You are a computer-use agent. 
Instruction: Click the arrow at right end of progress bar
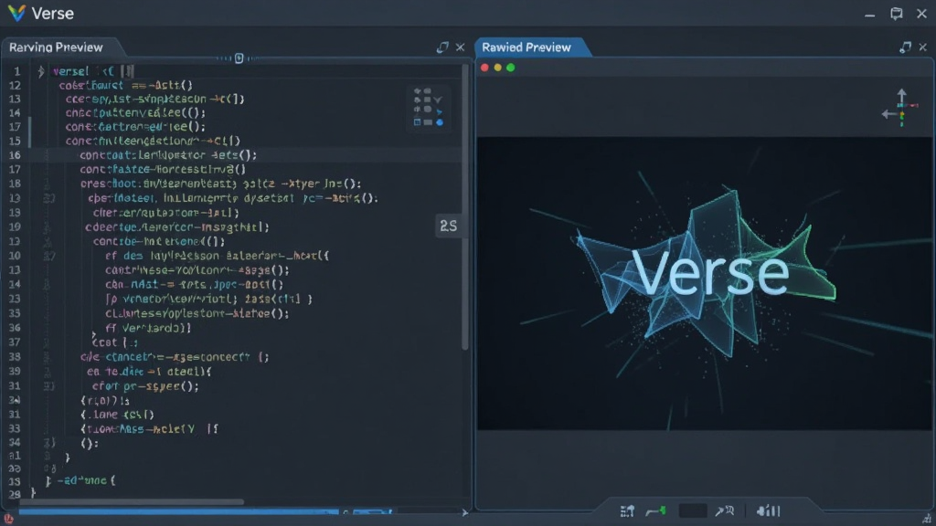tap(465, 512)
